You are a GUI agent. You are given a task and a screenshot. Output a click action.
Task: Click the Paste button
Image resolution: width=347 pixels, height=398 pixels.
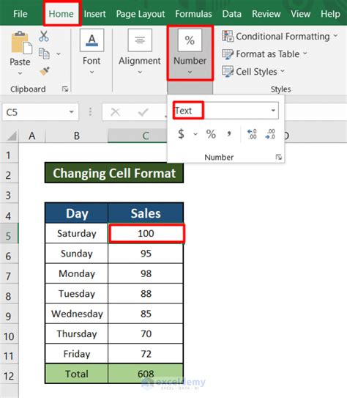pos(20,54)
